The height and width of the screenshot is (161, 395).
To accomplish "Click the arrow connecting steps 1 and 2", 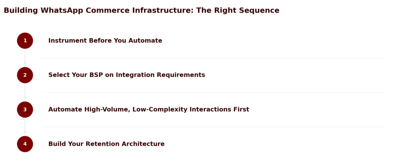I will point(25,58).
